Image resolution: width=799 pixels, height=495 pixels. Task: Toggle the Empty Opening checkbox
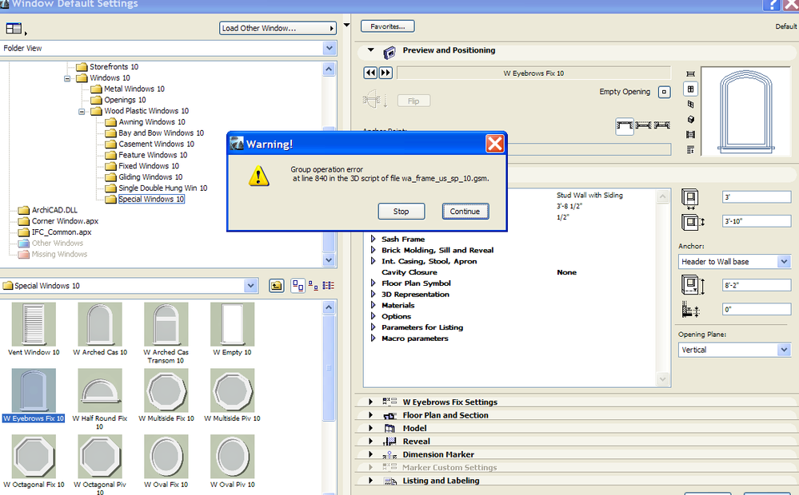pyautogui.click(x=664, y=92)
